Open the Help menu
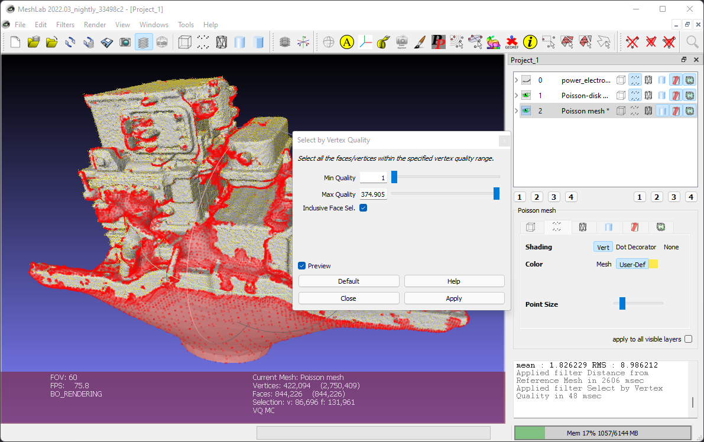The image size is (704, 442). coord(210,25)
